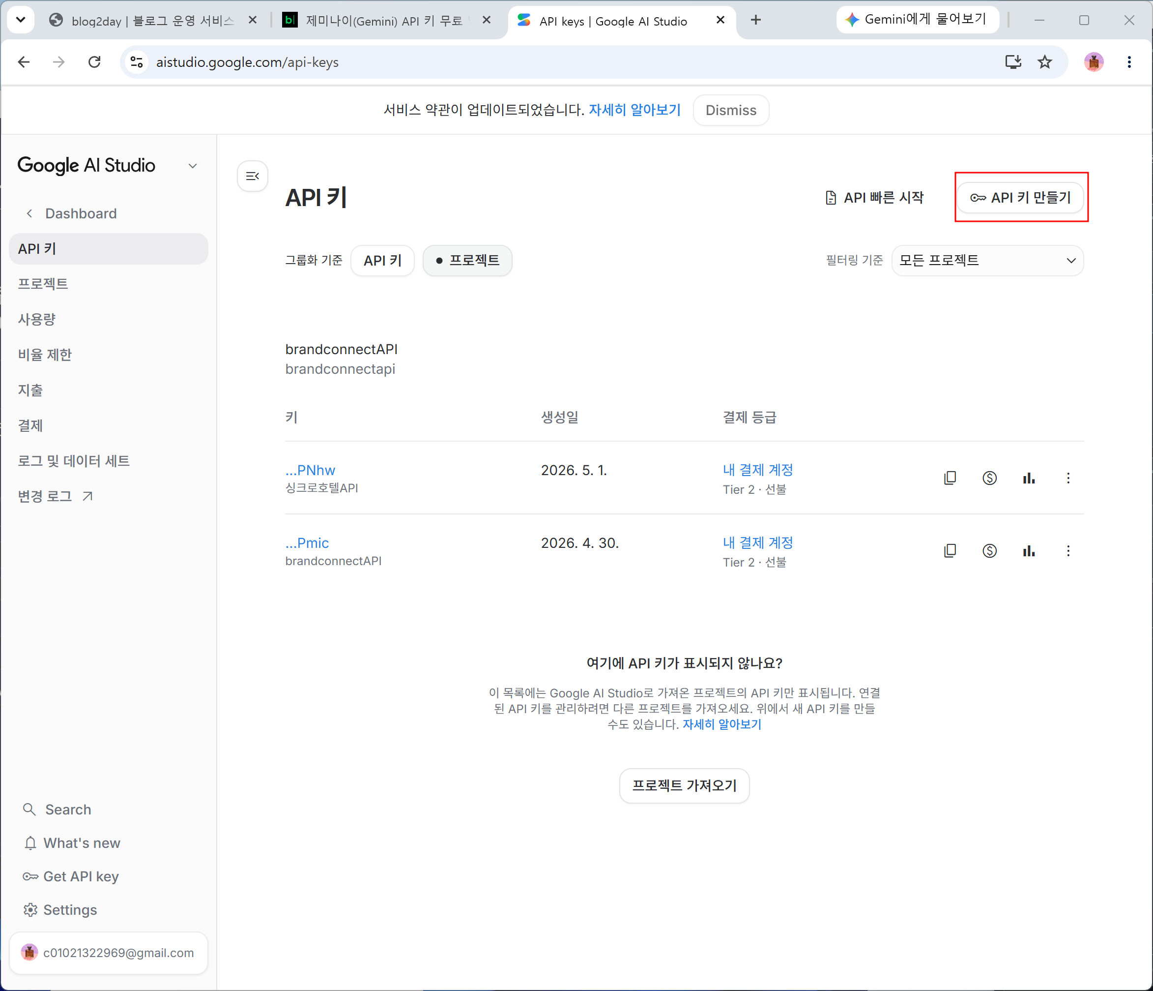Expand Google AI Studio header chevron
This screenshot has width=1153, height=991.
pyautogui.click(x=193, y=166)
